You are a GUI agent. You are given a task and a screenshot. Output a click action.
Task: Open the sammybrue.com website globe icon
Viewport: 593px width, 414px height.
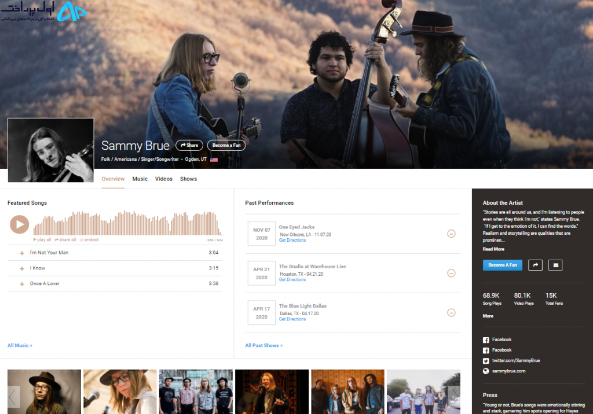click(x=486, y=371)
